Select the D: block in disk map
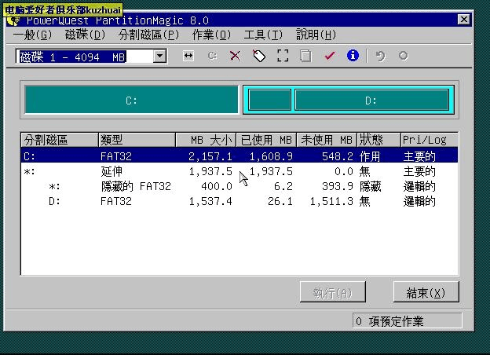 pos(371,100)
